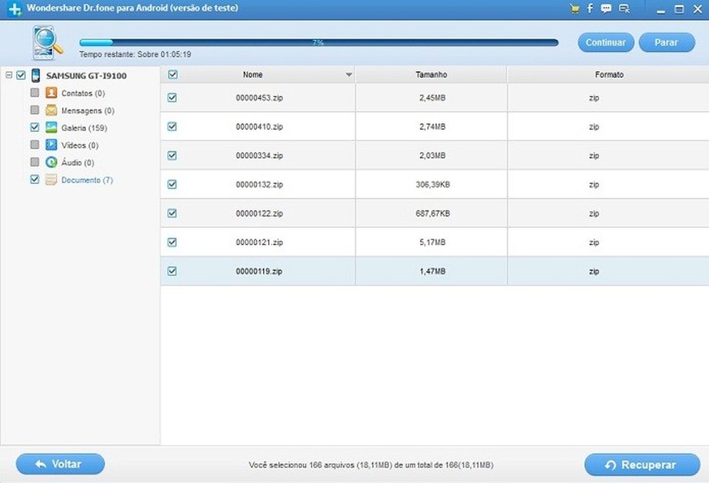The image size is (709, 483).
Task: Uncheck the Galeria checkbox
Action: point(35,128)
